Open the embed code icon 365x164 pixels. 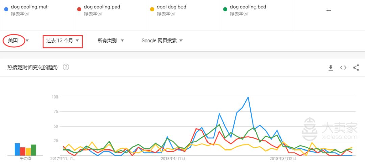tap(343, 67)
